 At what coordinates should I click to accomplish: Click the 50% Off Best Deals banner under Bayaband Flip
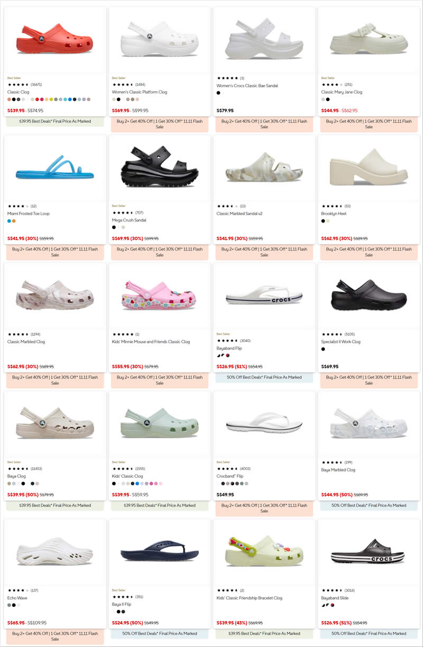(264, 377)
